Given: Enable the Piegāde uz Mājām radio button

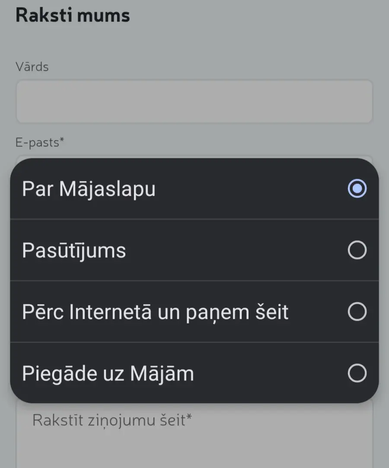Looking at the screenshot, I should click(357, 373).
